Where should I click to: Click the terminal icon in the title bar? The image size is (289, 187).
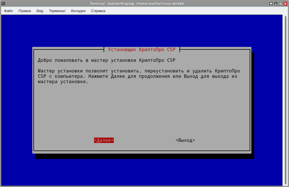(3, 3)
